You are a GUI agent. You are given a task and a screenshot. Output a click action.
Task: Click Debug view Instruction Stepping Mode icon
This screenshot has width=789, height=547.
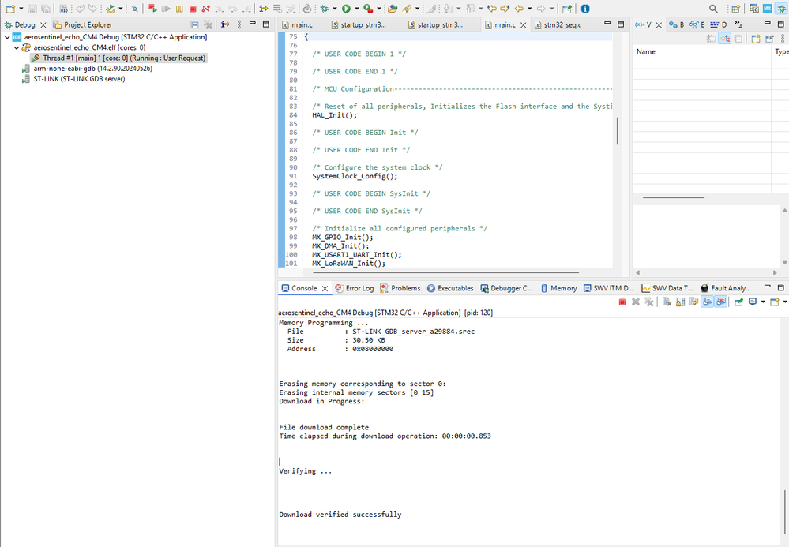(x=225, y=24)
